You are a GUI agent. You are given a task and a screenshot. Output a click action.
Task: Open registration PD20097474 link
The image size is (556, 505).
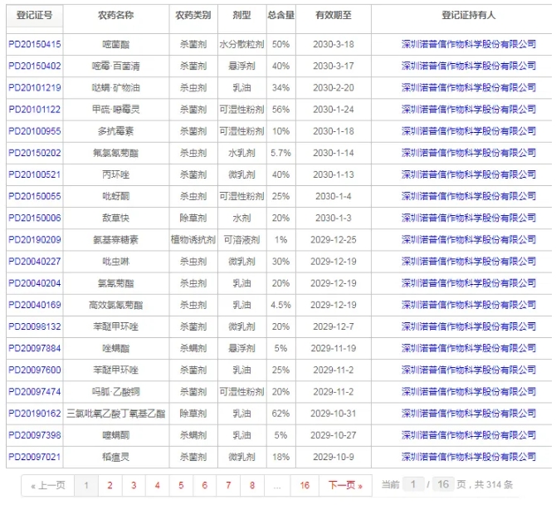tap(35, 392)
